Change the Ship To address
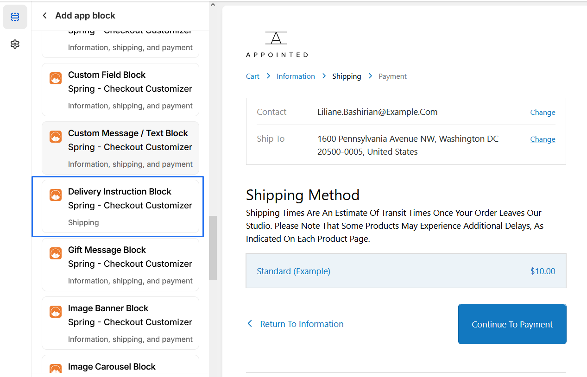Screen dimensions: 587x377 pyautogui.click(x=543, y=139)
